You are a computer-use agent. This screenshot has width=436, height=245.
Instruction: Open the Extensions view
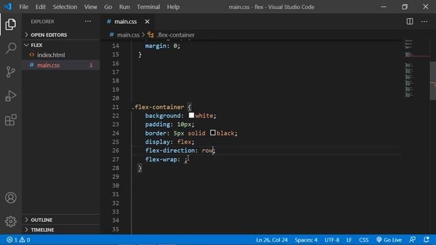click(11, 120)
